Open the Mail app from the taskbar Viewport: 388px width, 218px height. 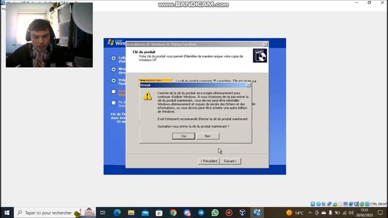[145, 213]
